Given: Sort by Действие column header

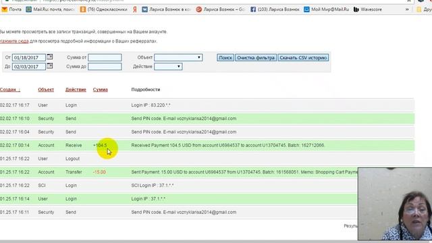Looking at the screenshot, I should point(76,90).
